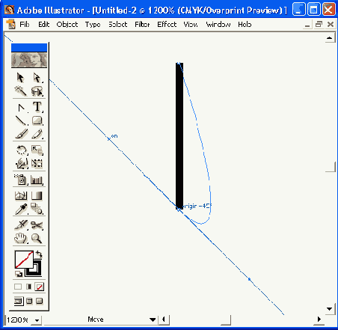The image size is (338, 330).
Task: Click the Fill color box
Action: (x=24, y=260)
